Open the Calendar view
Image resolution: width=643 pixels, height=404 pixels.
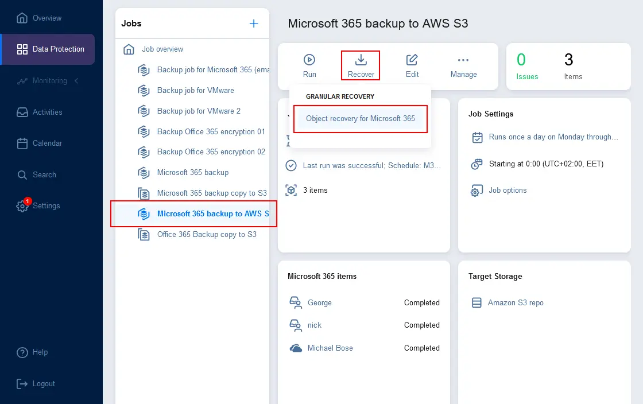40,143
